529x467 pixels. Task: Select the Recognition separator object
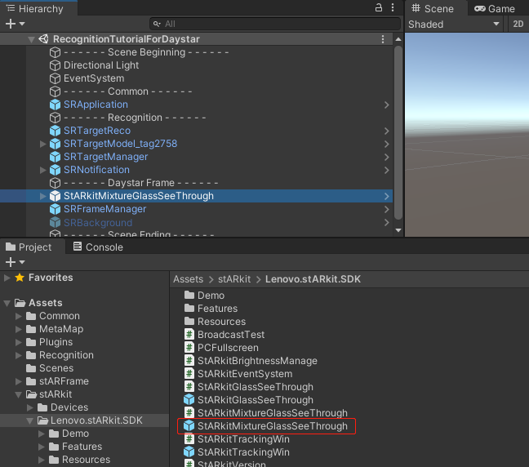(135, 118)
